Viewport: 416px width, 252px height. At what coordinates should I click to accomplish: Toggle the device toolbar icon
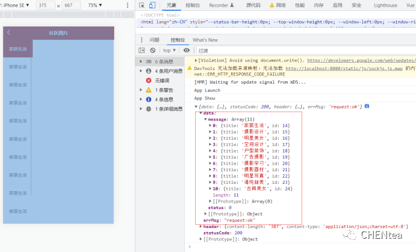pyautogui.click(x=152, y=5)
